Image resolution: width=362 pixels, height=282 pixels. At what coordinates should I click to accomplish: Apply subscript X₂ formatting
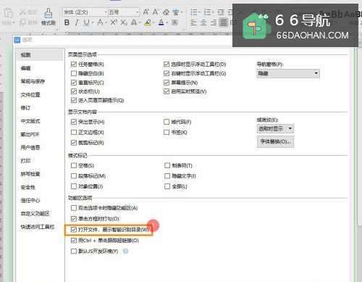(x=124, y=22)
